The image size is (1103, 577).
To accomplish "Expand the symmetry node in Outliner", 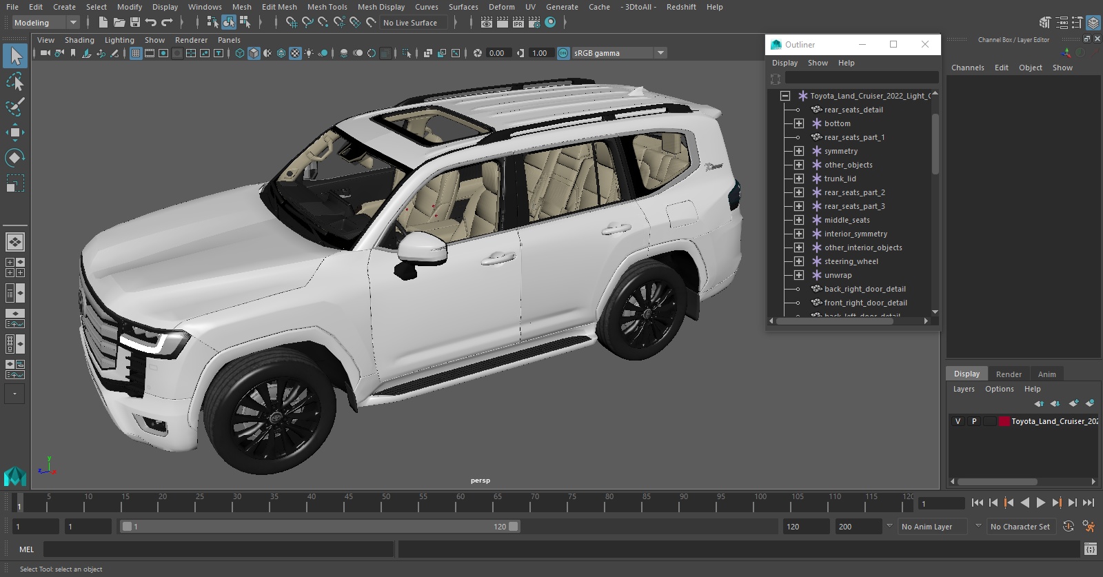I will [798, 151].
